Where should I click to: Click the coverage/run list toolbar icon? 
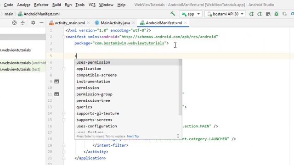268,14
